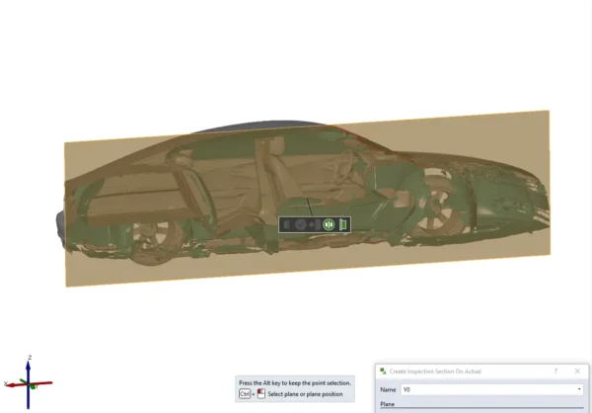Click the greyed-out checkmark icon in floating toolbar
592x413 pixels.
click(300, 224)
